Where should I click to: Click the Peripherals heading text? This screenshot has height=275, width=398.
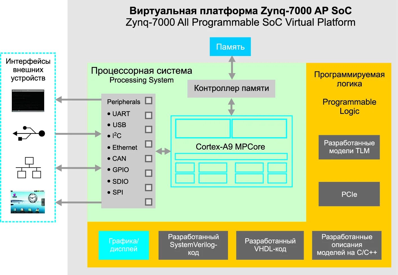tap(124, 102)
